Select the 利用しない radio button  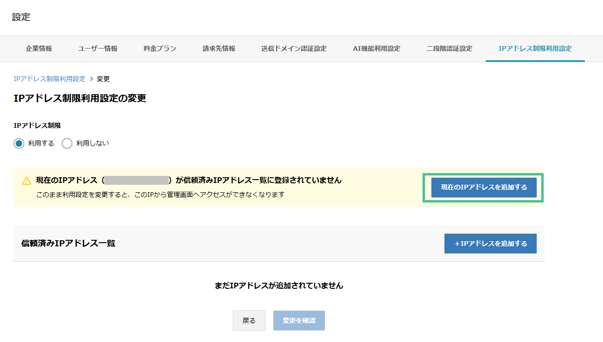click(x=67, y=143)
